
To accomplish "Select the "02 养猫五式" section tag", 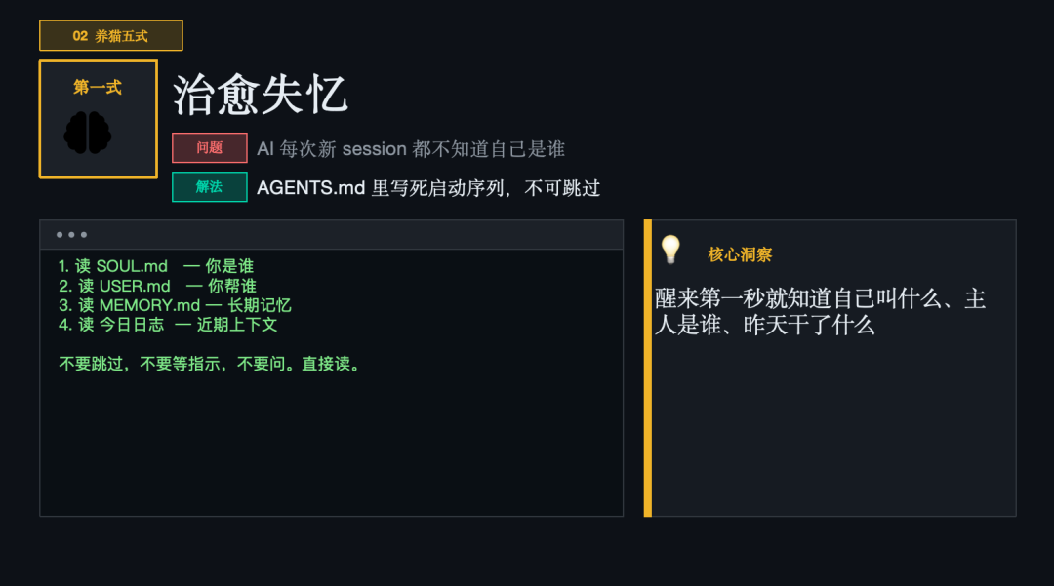I will tap(110, 36).
